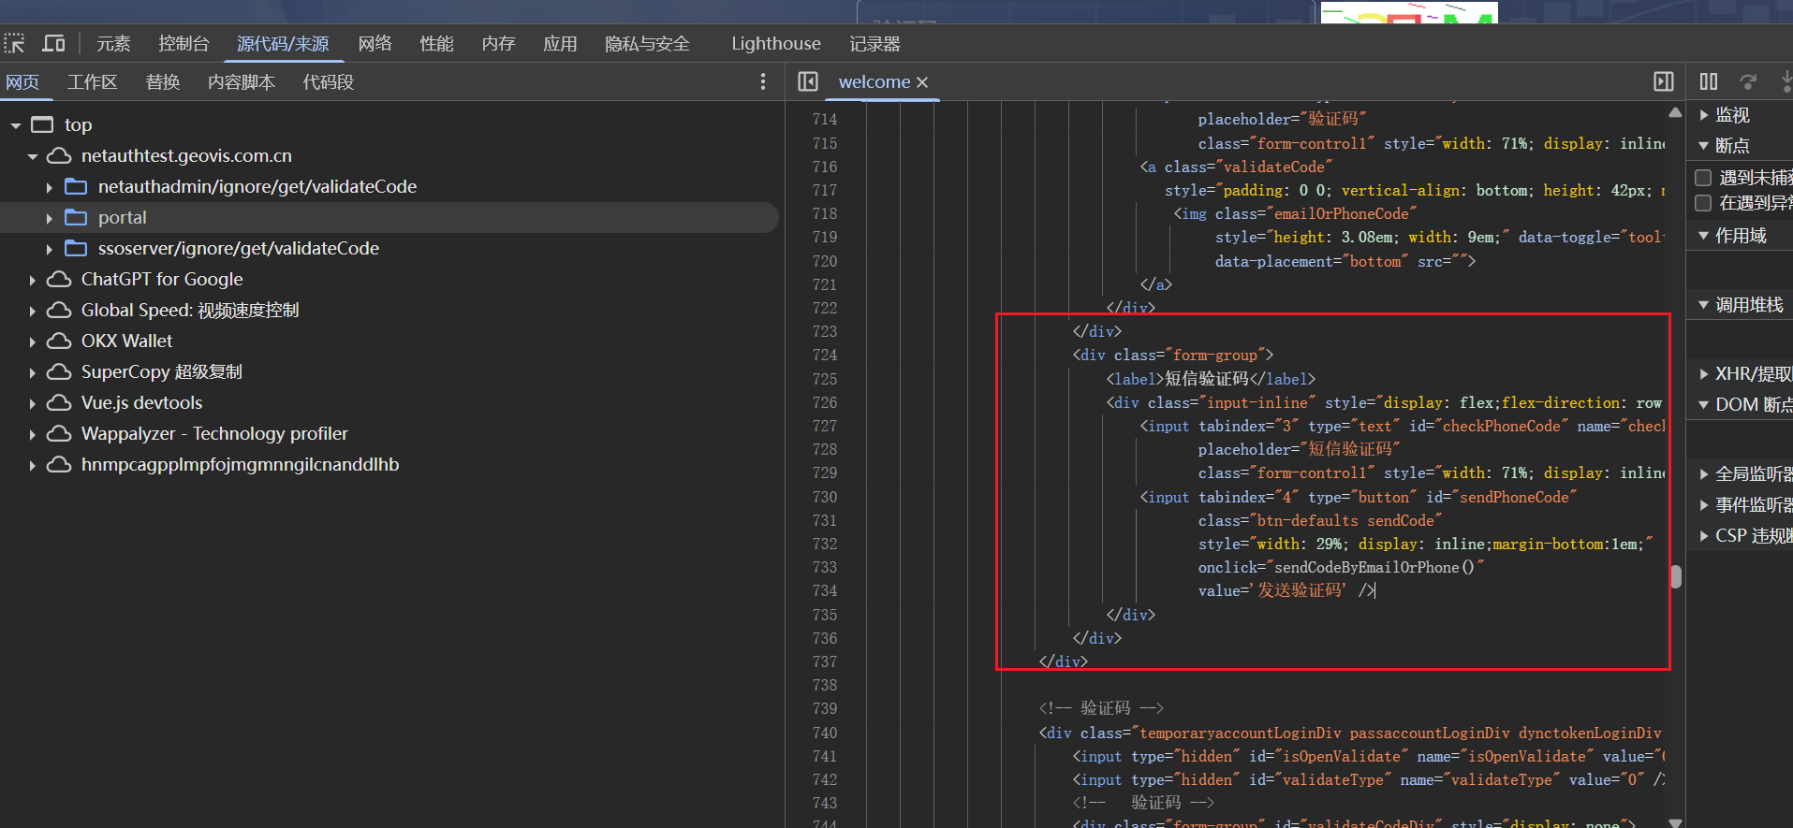The width and height of the screenshot is (1793, 828).
Task: Switch to the 网络 network tab
Action: pos(375,44)
